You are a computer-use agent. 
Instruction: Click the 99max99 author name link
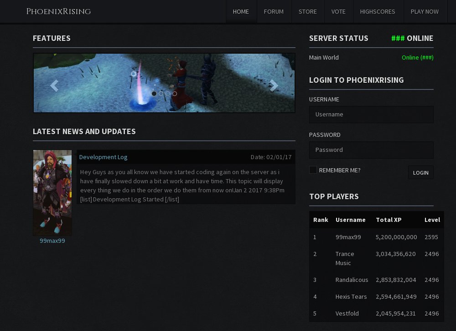click(52, 241)
